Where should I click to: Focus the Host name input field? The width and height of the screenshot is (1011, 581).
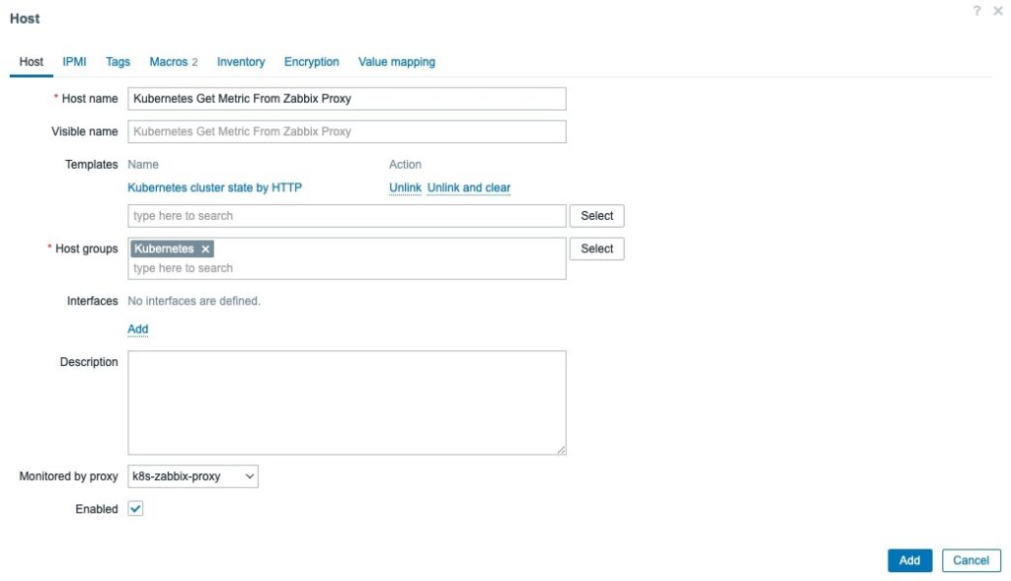(347, 99)
